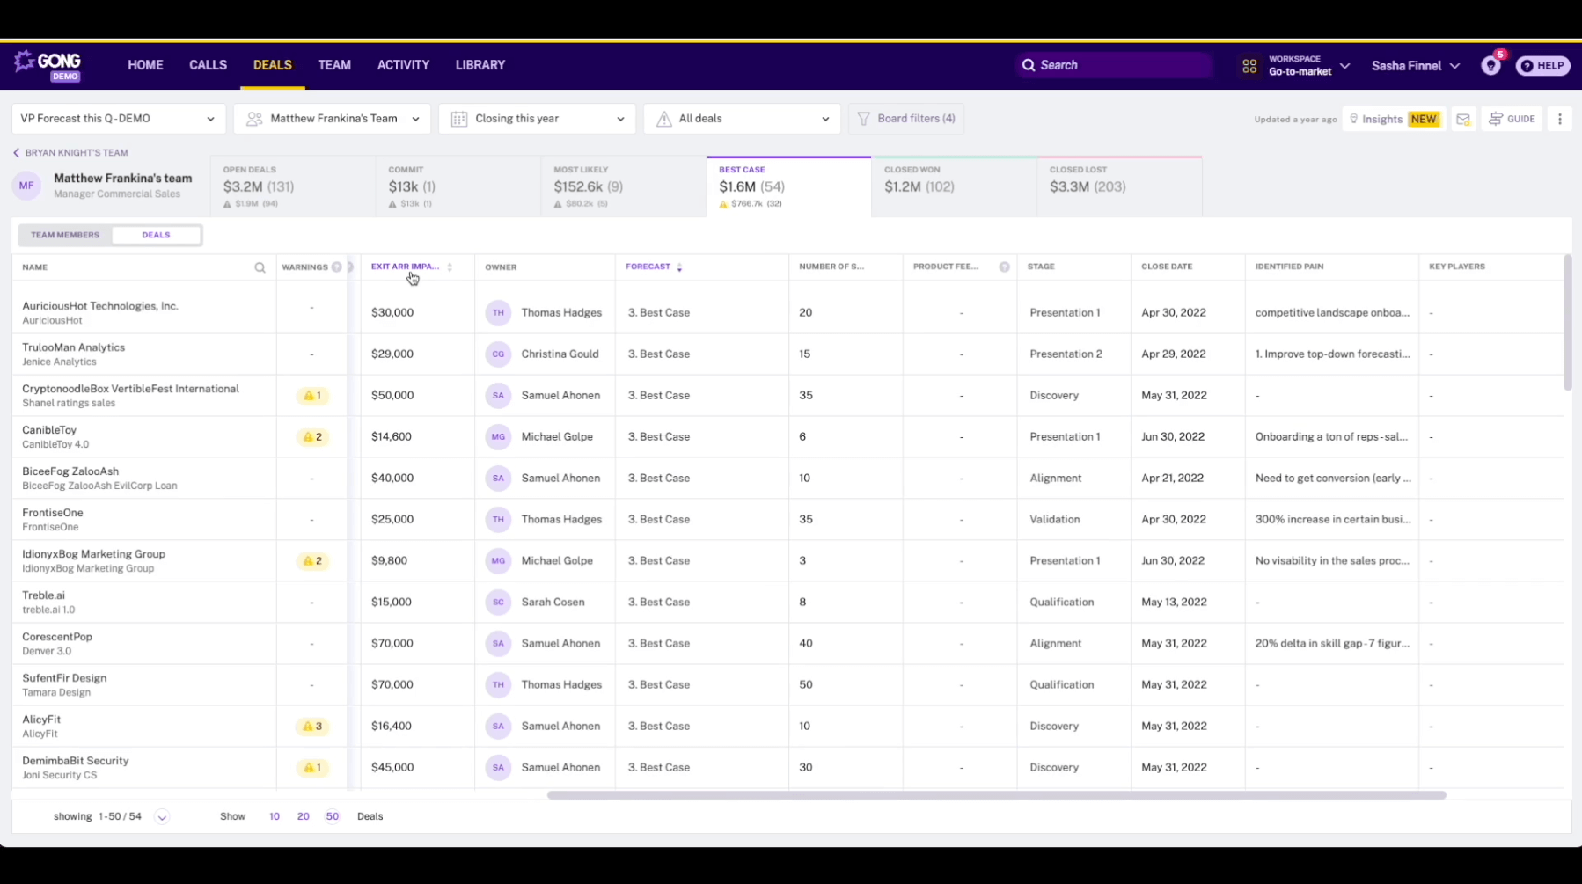The image size is (1582, 884).
Task: Show 10 deals per page
Action: click(x=275, y=816)
